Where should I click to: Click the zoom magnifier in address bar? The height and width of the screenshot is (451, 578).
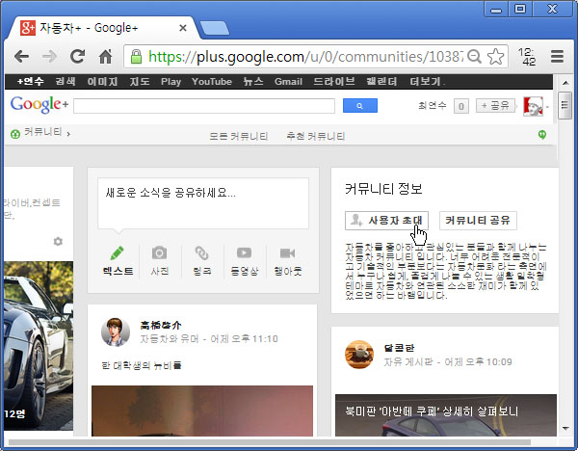(474, 57)
